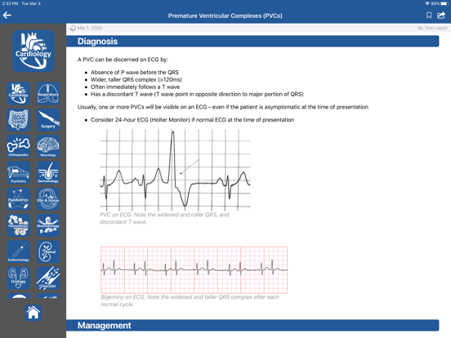Image resolution: width=451 pixels, height=338 pixels.
Task: Tap the article title in top bar
Action: (x=225, y=16)
